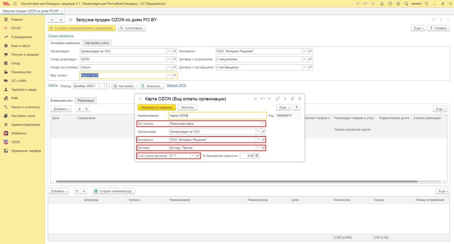Open Банк и касса sidebar section

20,46
